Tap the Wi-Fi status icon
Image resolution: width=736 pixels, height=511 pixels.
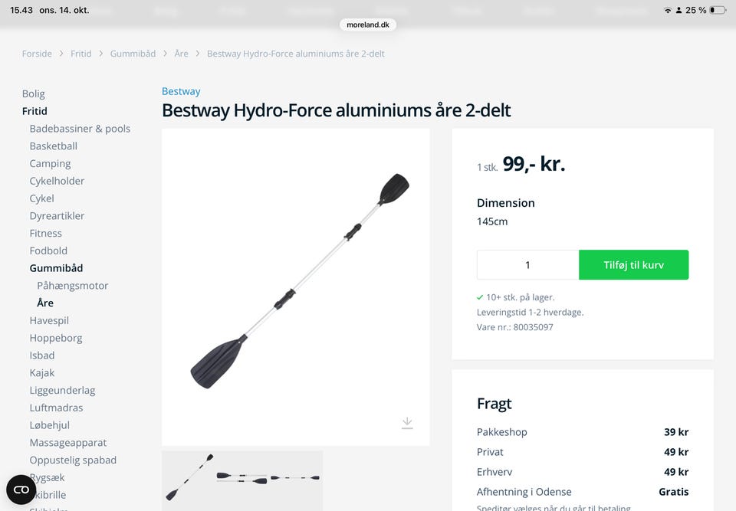[x=667, y=10]
